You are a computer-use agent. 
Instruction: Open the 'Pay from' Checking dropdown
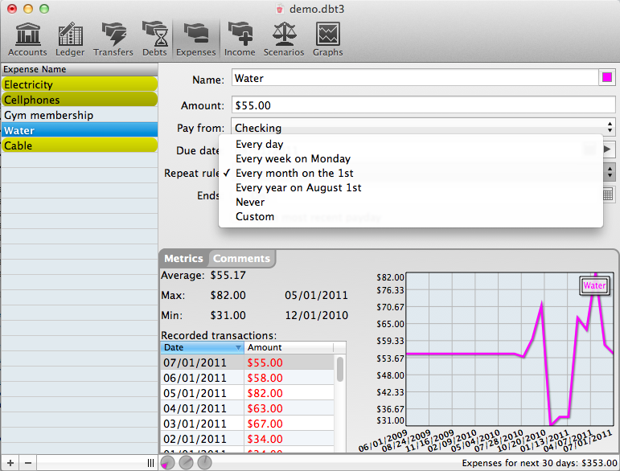click(423, 128)
